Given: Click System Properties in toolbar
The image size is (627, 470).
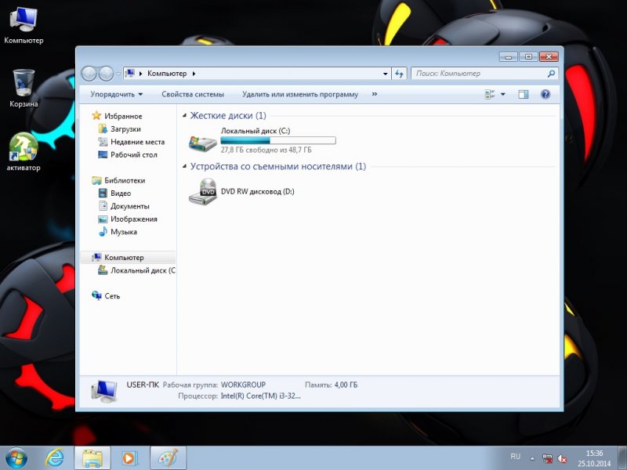Looking at the screenshot, I should (193, 94).
